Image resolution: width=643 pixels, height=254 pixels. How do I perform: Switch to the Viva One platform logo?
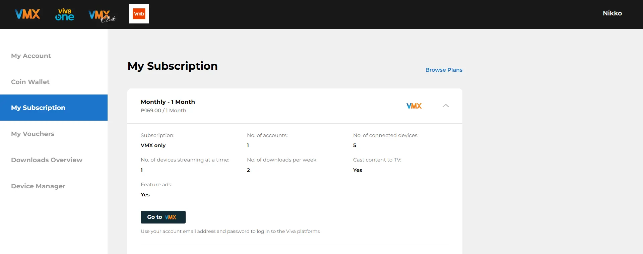coord(65,14)
